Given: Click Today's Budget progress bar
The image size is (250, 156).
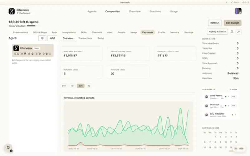Looking at the screenshot, I should tap(34, 26).
